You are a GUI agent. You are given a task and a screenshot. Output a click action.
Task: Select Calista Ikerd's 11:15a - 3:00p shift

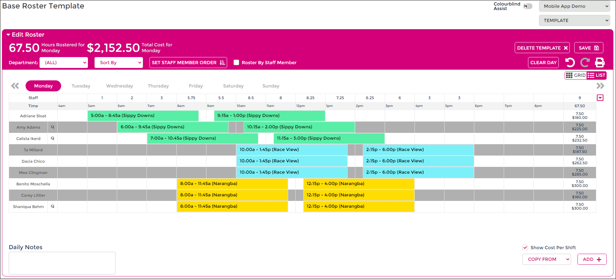tap(329, 138)
